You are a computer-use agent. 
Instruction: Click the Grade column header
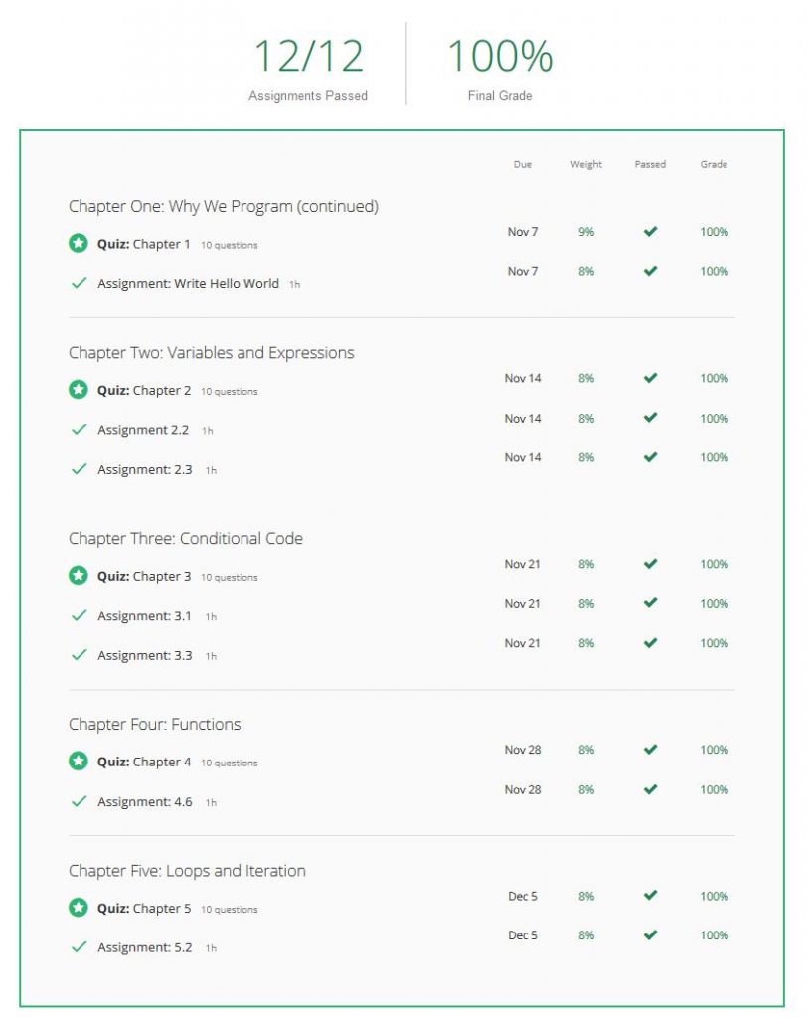click(714, 164)
